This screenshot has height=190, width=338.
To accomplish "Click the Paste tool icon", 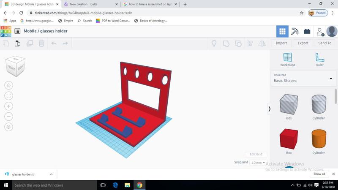I will [17, 43].
